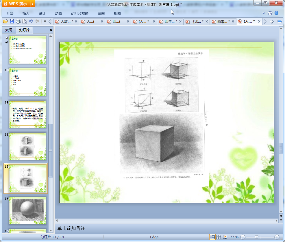Click 单击添加备注 to add notes
Viewport: 285px width, 242px height.
tap(71, 228)
